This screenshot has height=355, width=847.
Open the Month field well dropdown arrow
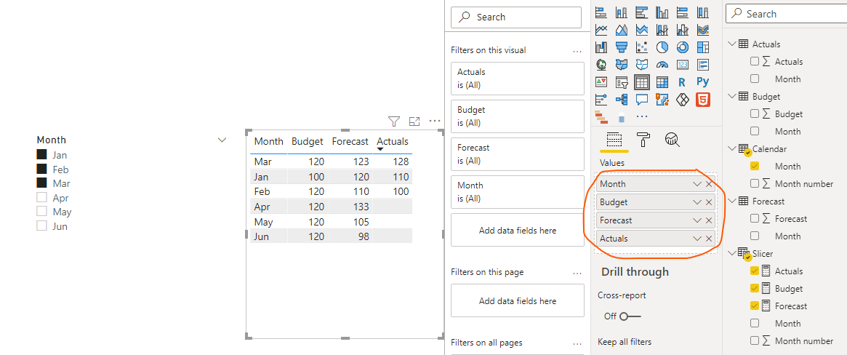coord(697,184)
